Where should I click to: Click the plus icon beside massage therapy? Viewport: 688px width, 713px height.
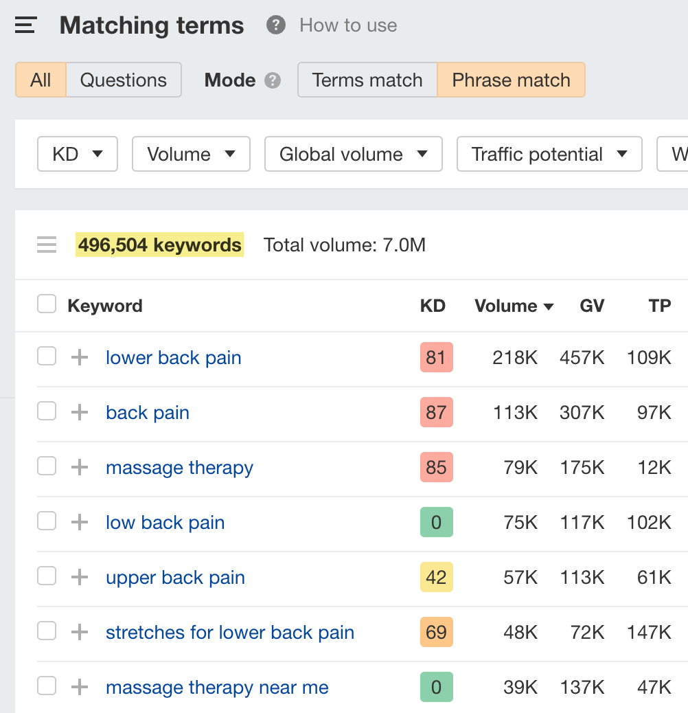(x=80, y=466)
